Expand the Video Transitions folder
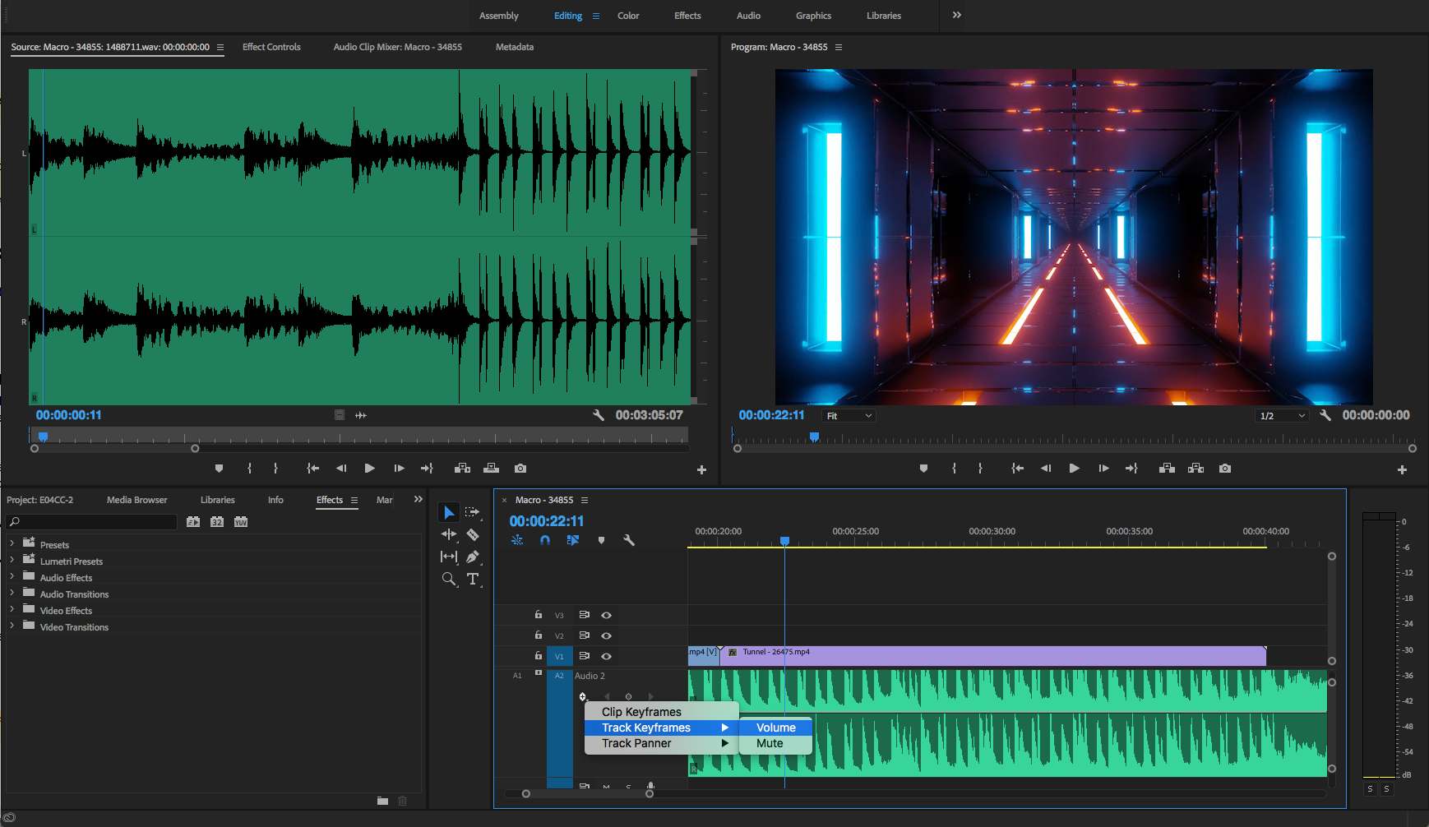Screen dimensions: 1429x827 pos(12,626)
